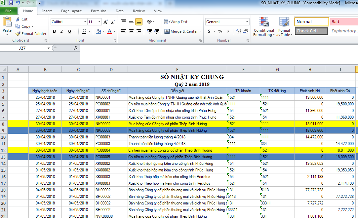Click the Save icon in quick access toolbar
The height and width of the screenshot is (218, 358).
pyautogui.click(x=11, y=3)
